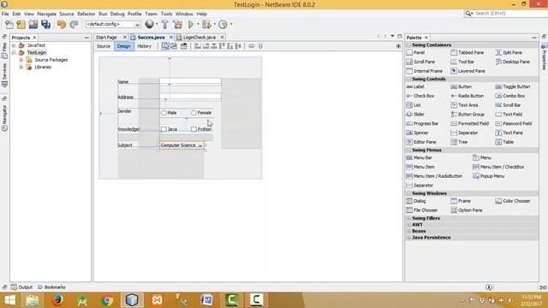The image size is (548, 308).
Task: Click the Search box in the title area
Action: pos(506,14)
